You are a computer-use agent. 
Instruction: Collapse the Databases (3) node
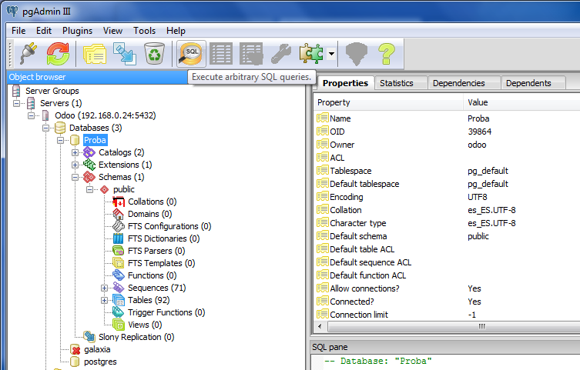click(x=46, y=128)
